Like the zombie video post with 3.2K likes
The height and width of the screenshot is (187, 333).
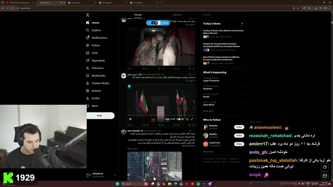pos(161,69)
